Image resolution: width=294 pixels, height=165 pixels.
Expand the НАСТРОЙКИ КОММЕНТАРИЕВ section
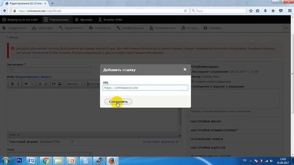(215, 130)
